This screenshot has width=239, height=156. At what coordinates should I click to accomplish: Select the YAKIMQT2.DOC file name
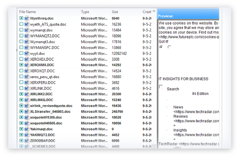(x=43, y=135)
